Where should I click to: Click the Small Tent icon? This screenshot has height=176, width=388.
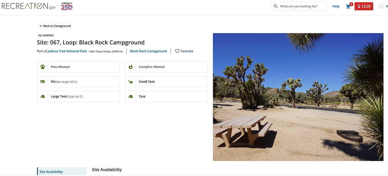[131, 82]
